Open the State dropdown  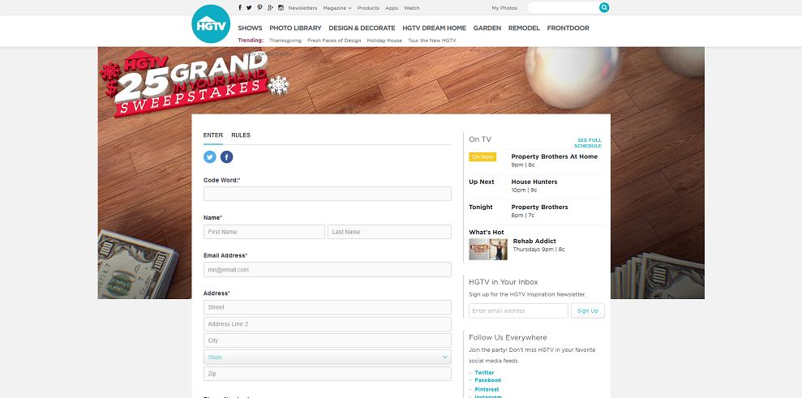(x=328, y=357)
